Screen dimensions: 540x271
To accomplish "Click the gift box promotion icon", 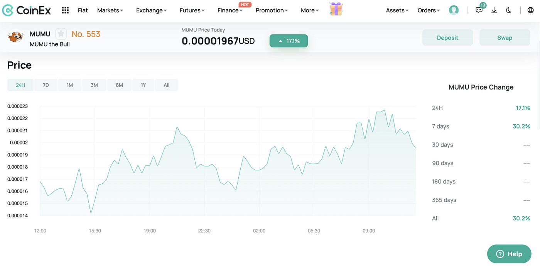I will coord(336,9).
